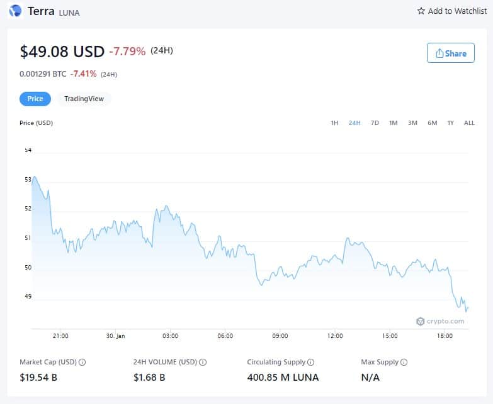Switch to the TradingView chart tab
Viewport: 493px width, 404px height.
tap(84, 99)
